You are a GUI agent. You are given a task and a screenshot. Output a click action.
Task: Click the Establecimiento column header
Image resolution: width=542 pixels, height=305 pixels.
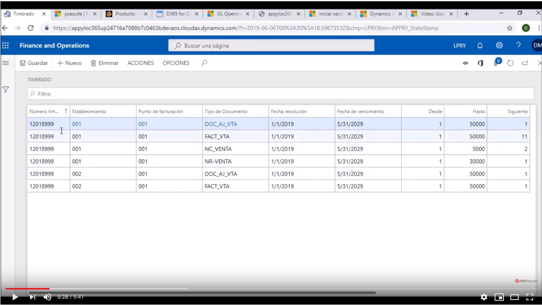(x=103, y=111)
